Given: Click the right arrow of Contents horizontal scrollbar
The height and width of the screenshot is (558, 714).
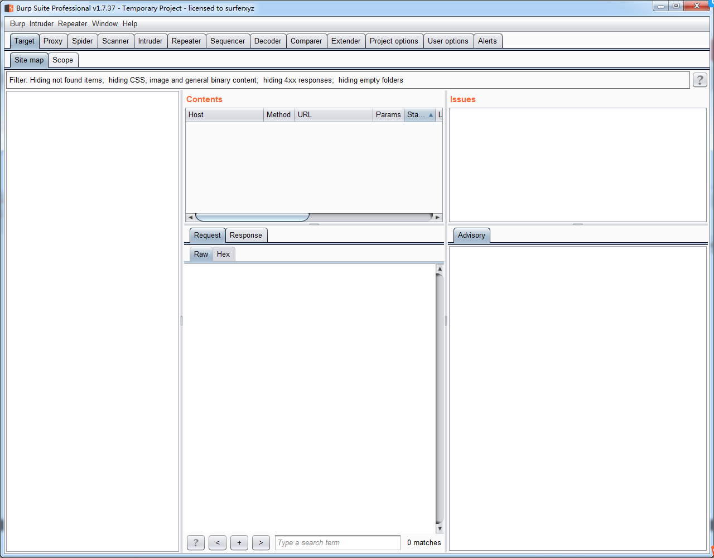Looking at the screenshot, I should [x=437, y=217].
